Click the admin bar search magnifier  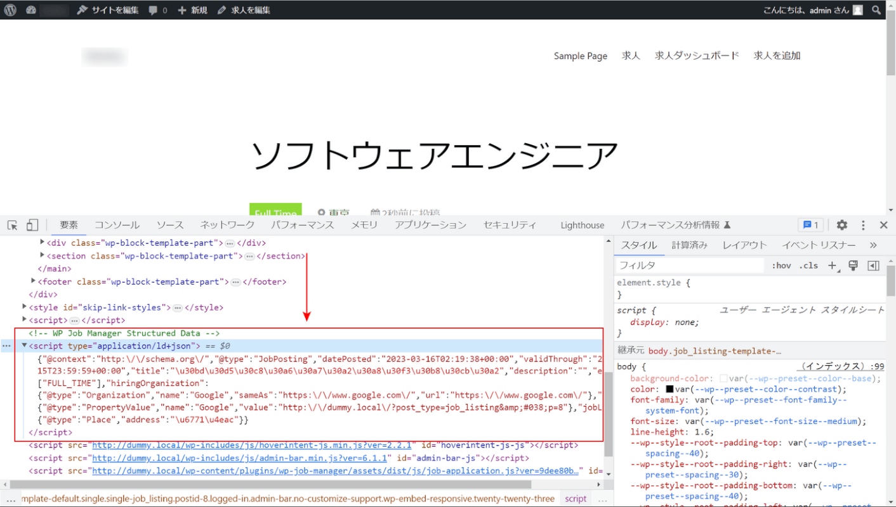[876, 10]
